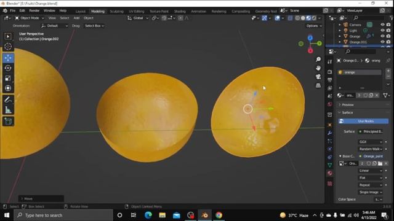The height and width of the screenshot is (221, 394).
Task: Select the Move tool
Action: tap(8, 58)
